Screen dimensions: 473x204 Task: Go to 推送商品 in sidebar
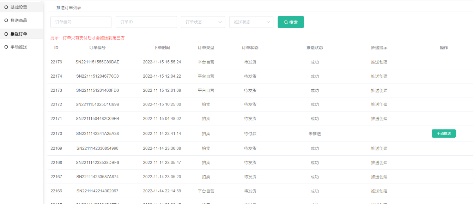point(19,20)
